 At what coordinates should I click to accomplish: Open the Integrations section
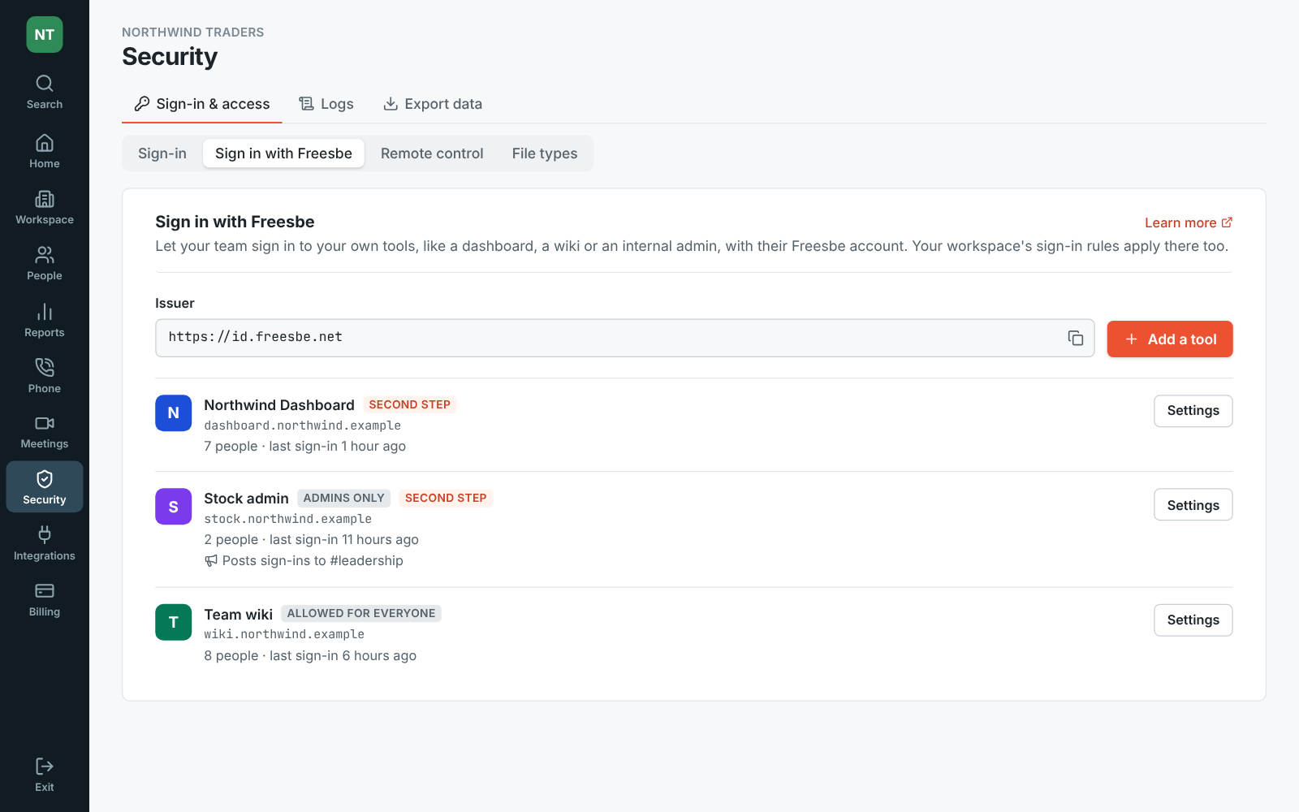(x=45, y=544)
